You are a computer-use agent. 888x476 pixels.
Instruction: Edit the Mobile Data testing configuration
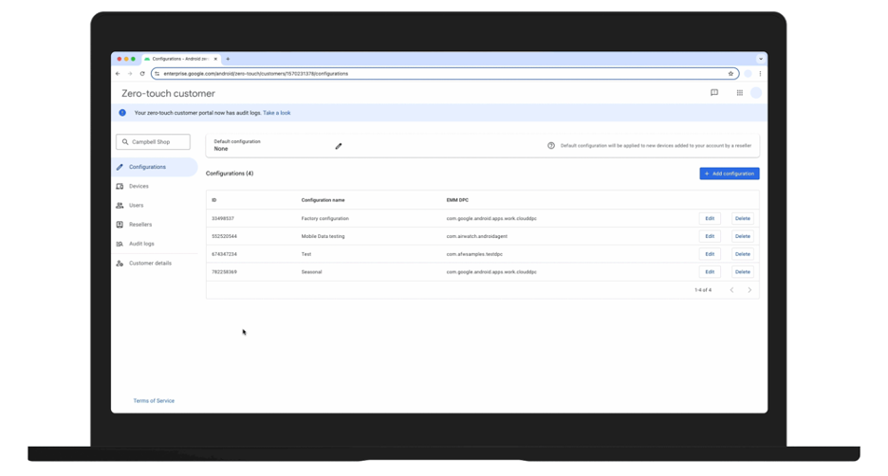pyautogui.click(x=710, y=236)
